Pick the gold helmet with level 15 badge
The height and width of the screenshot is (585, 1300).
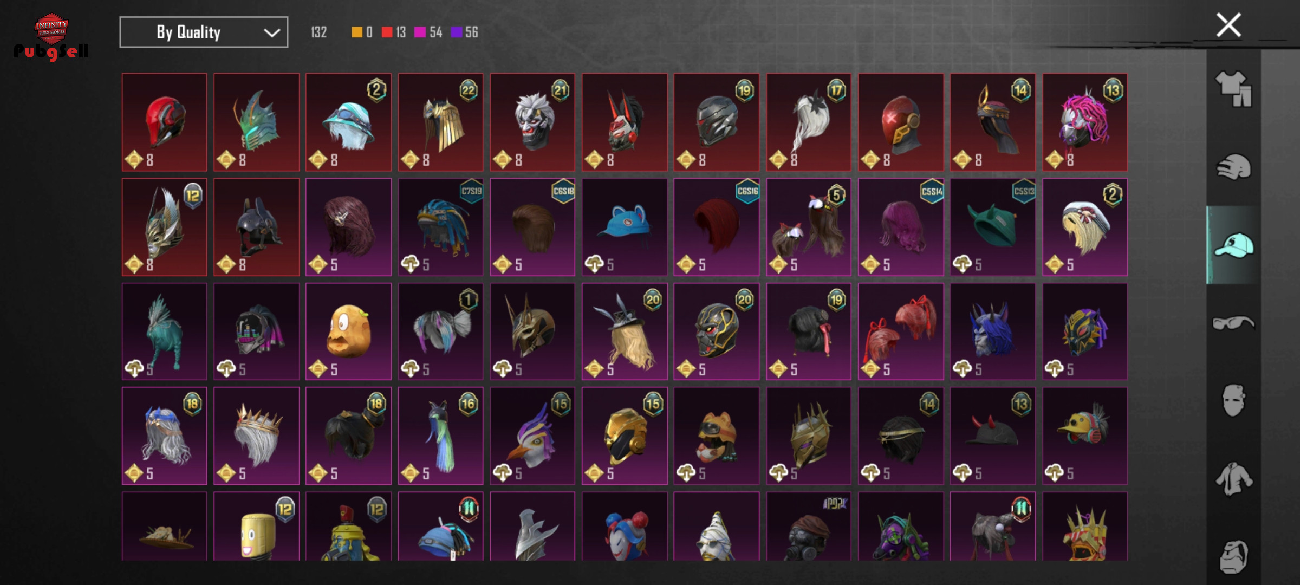pos(625,436)
